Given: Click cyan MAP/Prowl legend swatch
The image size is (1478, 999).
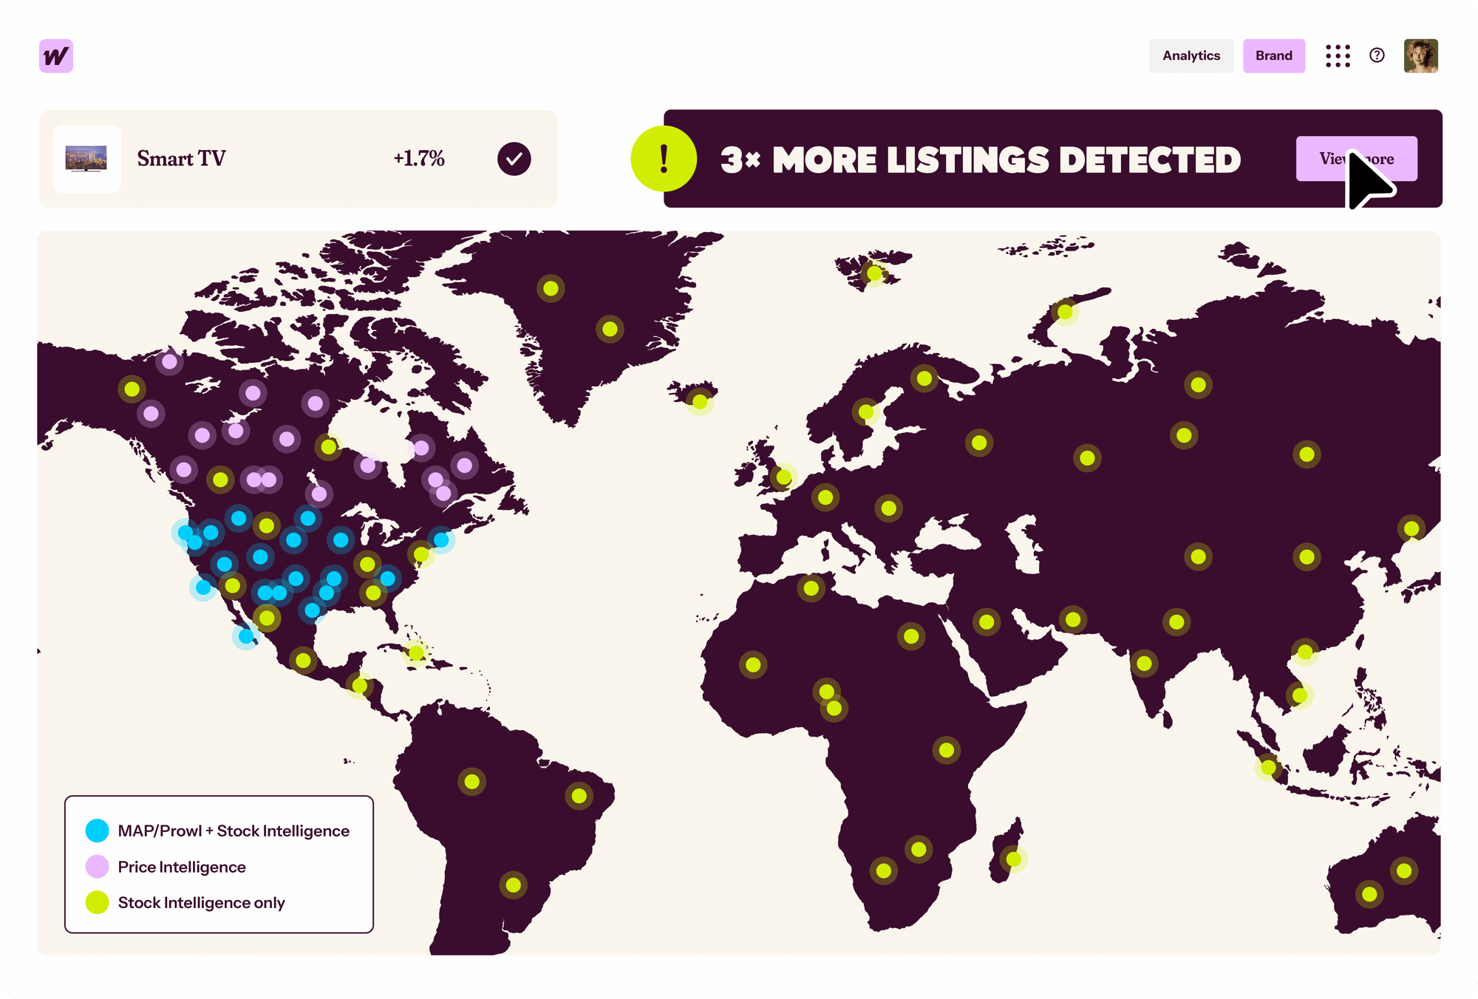Looking at the screenshot, I should pyautogui.click(x=97, y=831).
